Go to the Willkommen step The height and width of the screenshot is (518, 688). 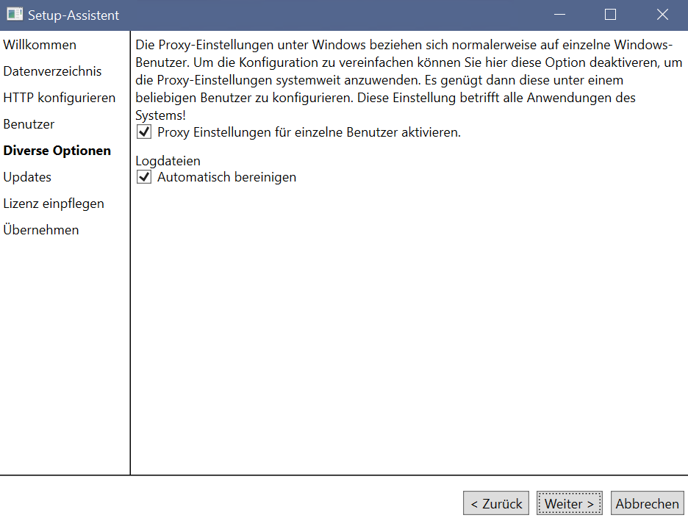pos(40,45)
